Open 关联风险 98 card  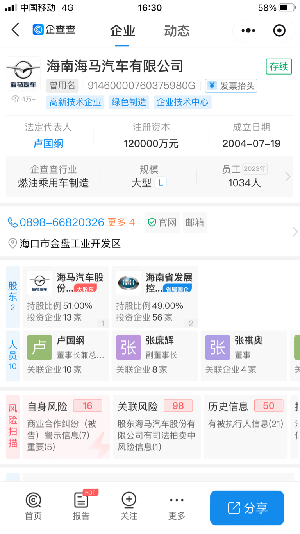157,426
